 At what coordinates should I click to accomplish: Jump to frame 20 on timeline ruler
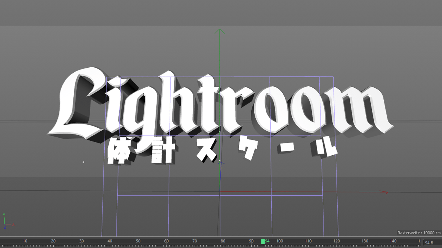point(53,241)
